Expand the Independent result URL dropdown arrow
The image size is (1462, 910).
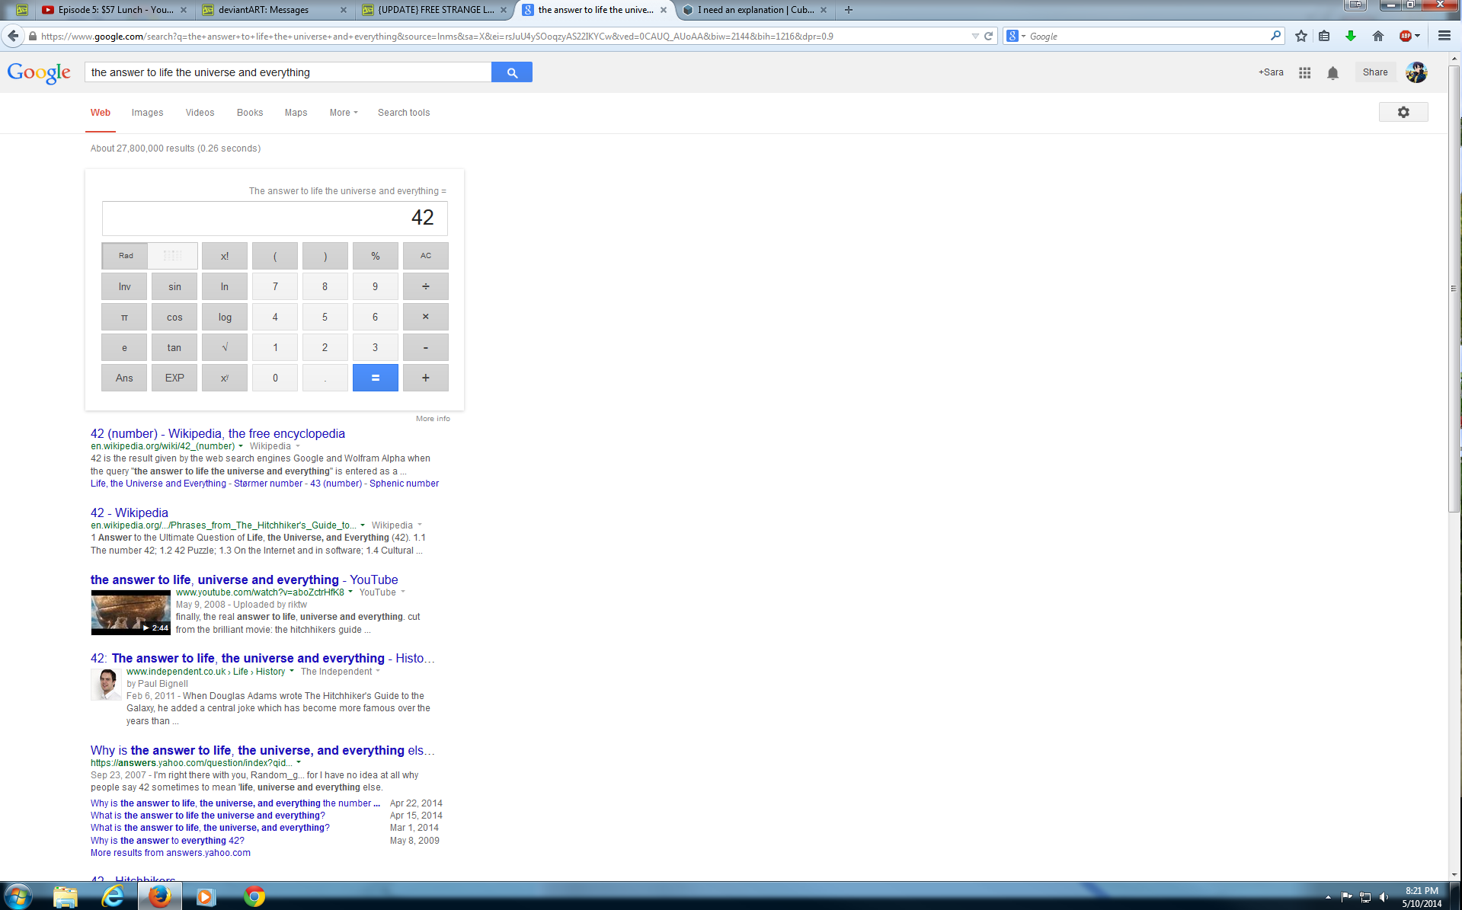pyautogui.click(x=292, y=672)
